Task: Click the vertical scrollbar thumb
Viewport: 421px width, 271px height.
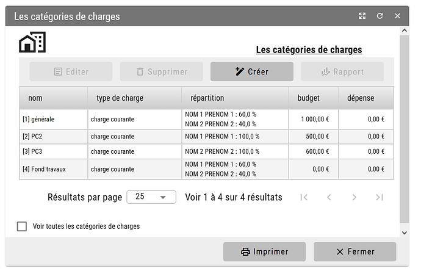Action: 405,129
